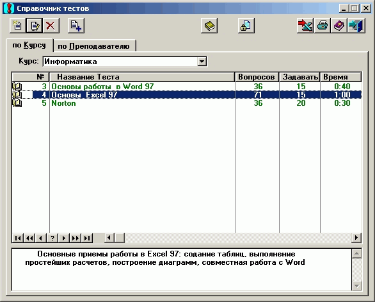This screenshot has height=302, width=375.
Task: Close the Справочник тестов window
Action: point(366,8)
